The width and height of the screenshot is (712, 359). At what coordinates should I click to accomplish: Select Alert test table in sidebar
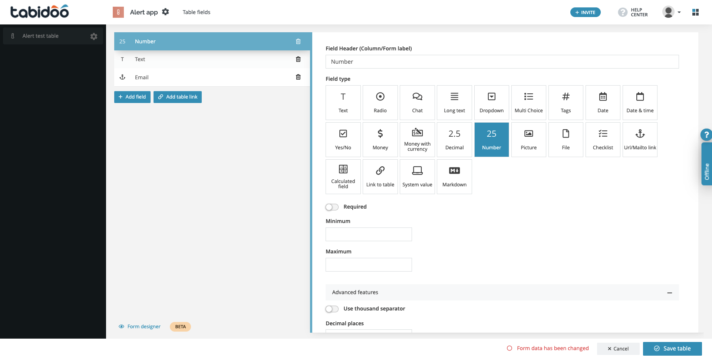click(x=53, y=36)
